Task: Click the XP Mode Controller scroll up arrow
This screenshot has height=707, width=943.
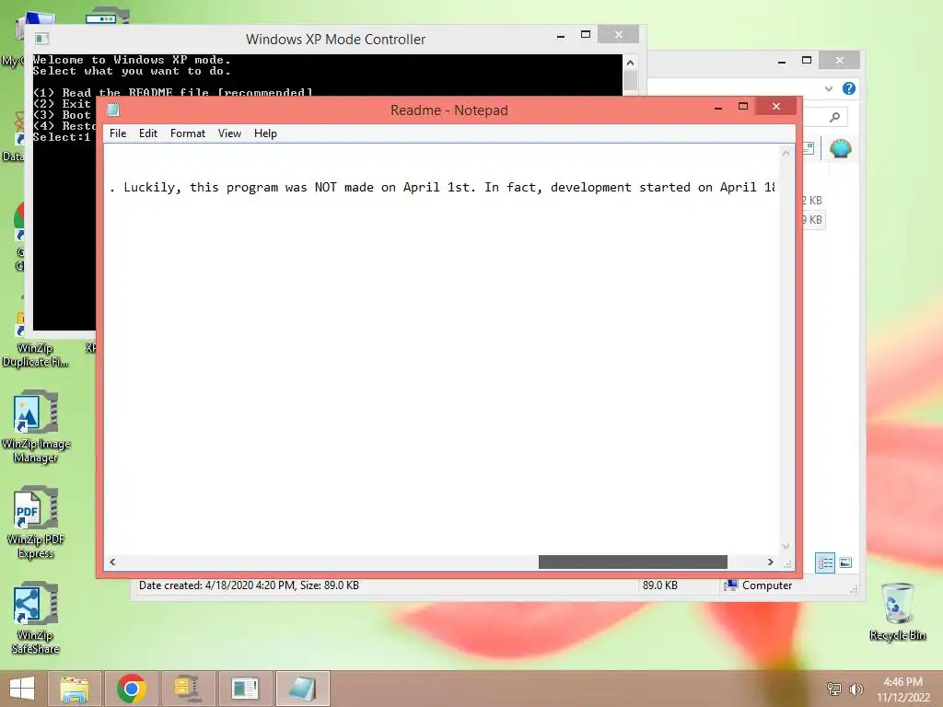Action: coord(630,63)
